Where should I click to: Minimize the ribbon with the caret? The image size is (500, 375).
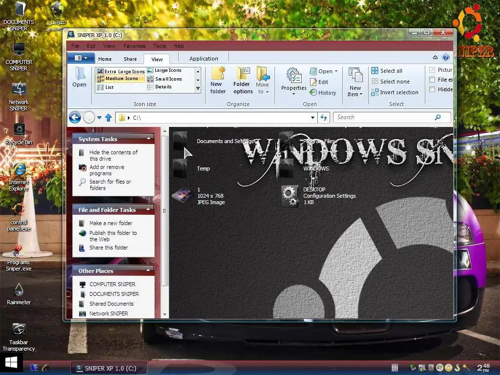click(435, 58)
